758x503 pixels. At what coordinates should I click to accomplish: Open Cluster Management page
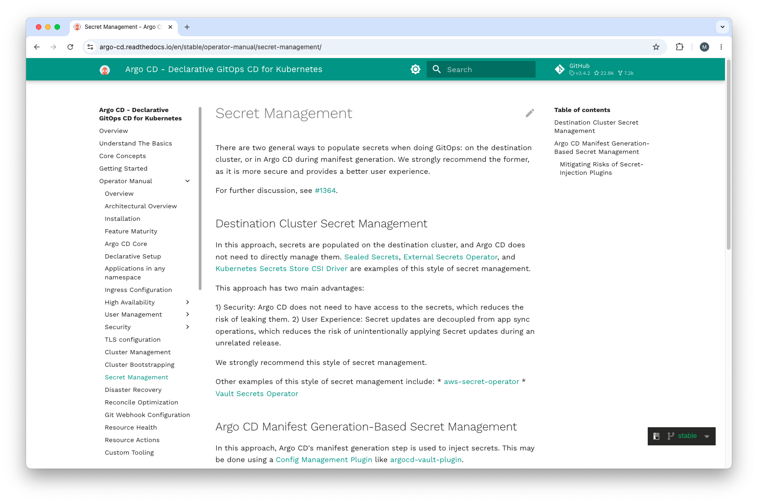tap(138, 352)
